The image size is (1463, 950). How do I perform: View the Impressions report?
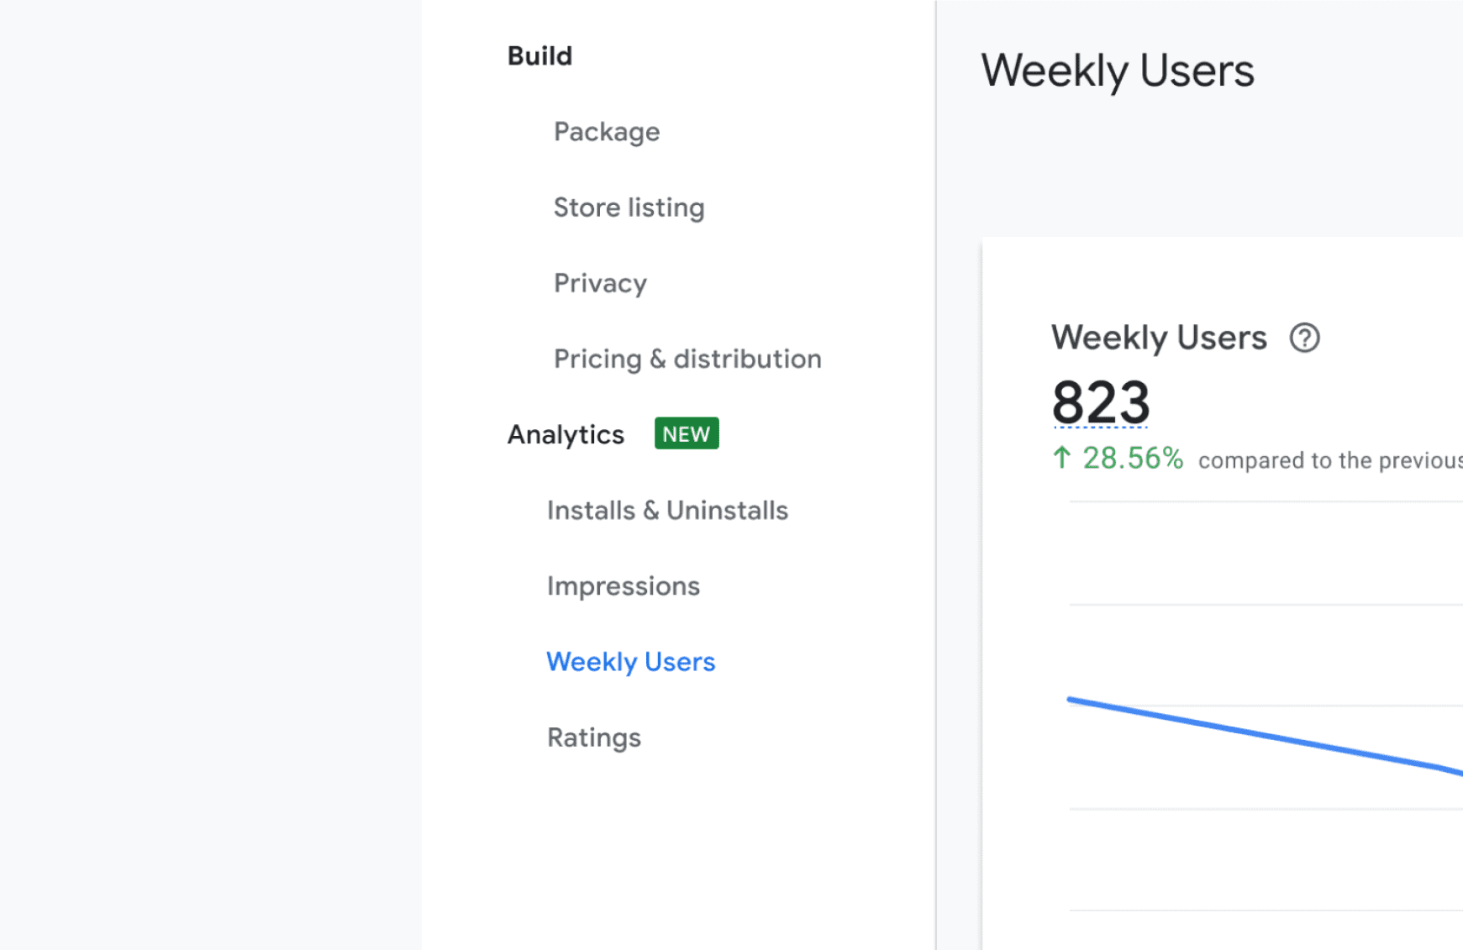623,585
